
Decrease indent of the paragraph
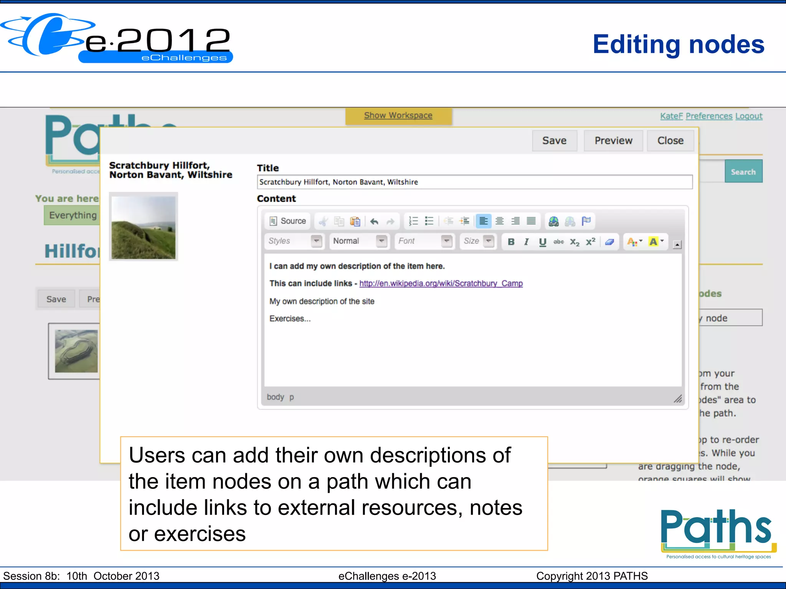[448, 221]
